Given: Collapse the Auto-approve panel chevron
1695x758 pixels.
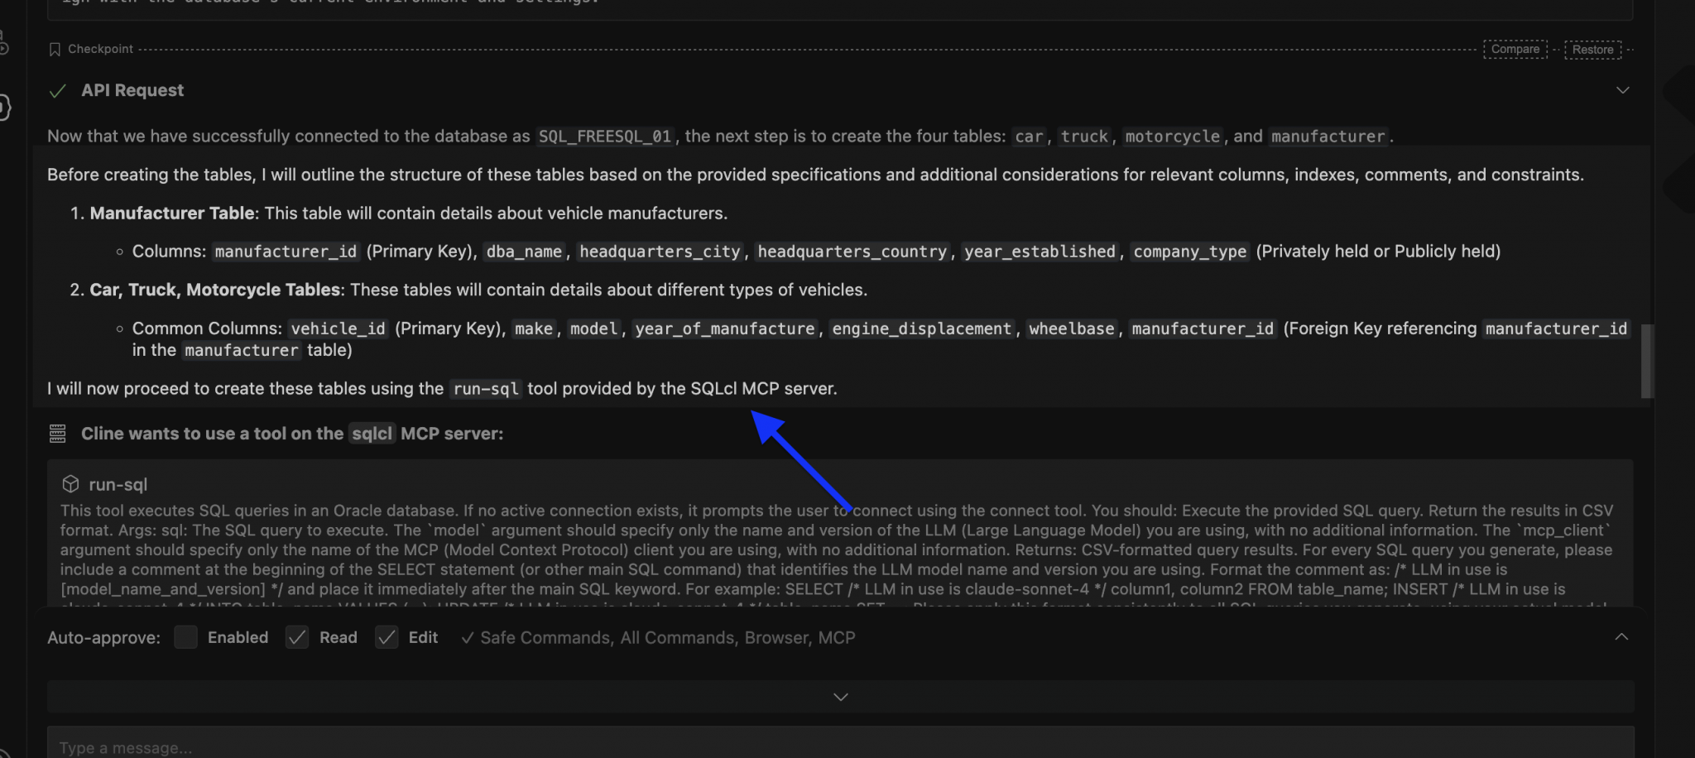Looking at the screenshot, I should pyautogui.click(x=1621, y=637).
